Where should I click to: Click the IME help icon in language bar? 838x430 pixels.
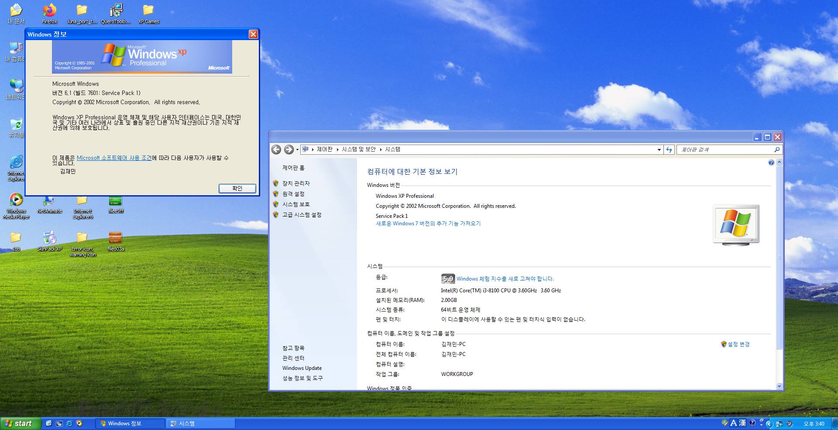click(752, 423)
